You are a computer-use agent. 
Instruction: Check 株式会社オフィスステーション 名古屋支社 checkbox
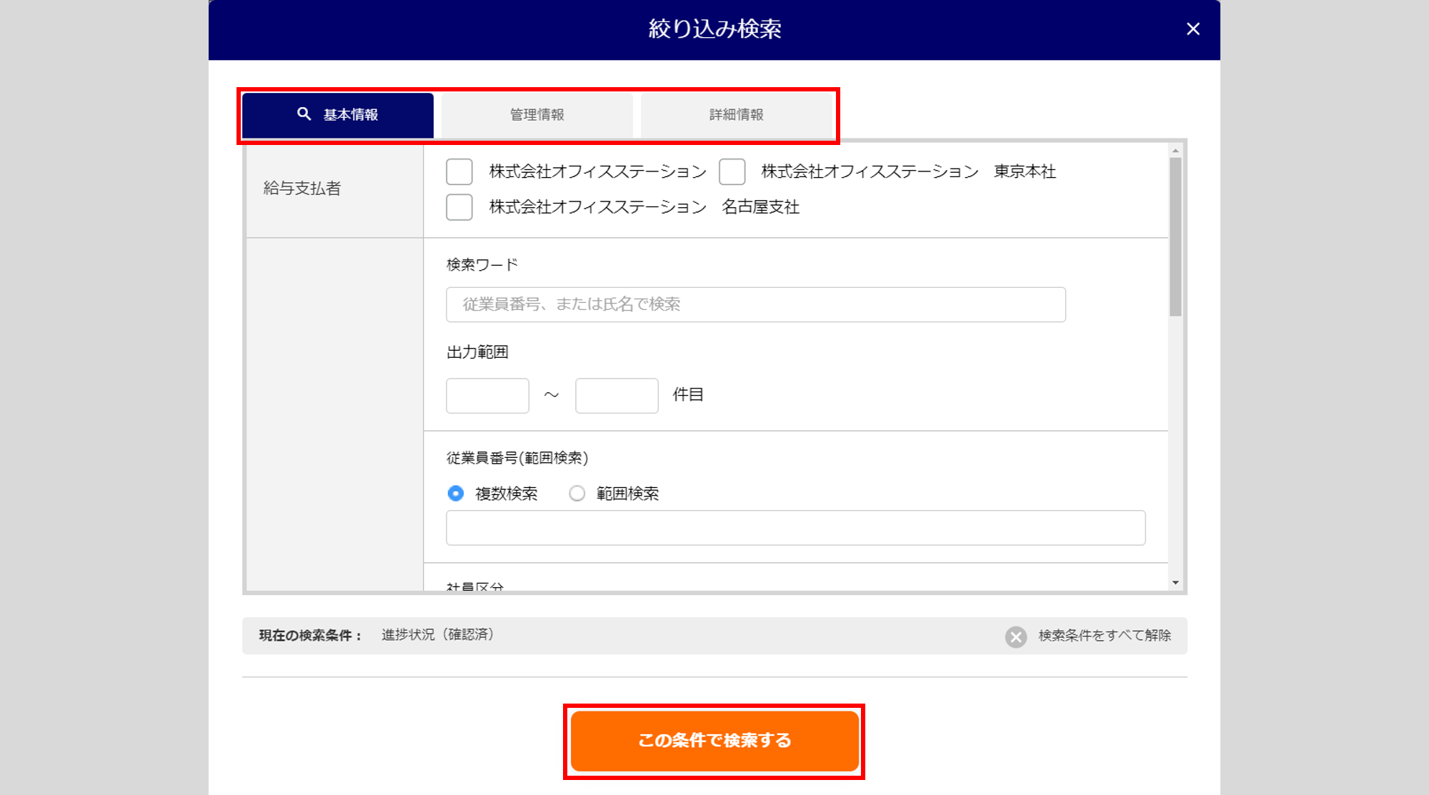[x=459, y=207]
